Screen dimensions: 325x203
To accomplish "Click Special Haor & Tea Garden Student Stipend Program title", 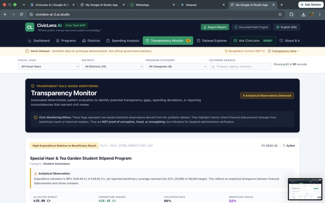I will click(81, 158).
